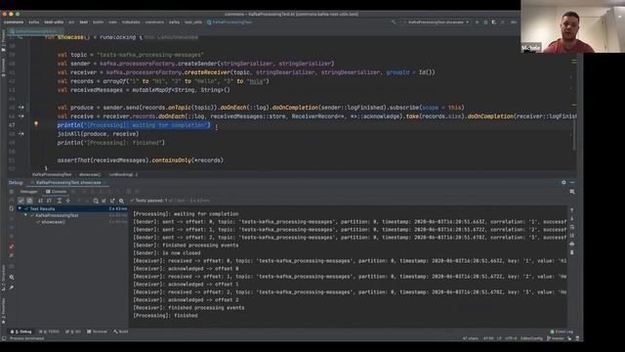Toggle sorting tests by duration
The image size is (625, 352).
[49, 200]
